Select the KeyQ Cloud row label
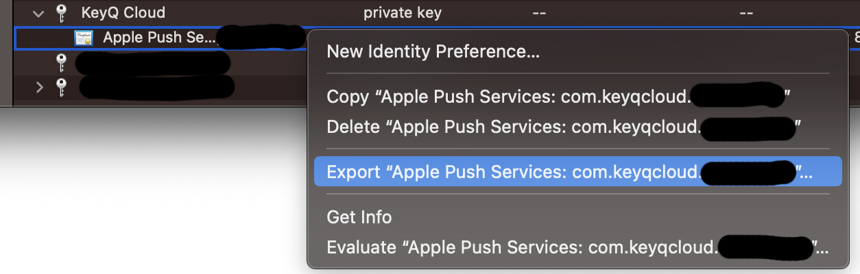The height and width of the screenshot is (274, 860). pos(123,12)
